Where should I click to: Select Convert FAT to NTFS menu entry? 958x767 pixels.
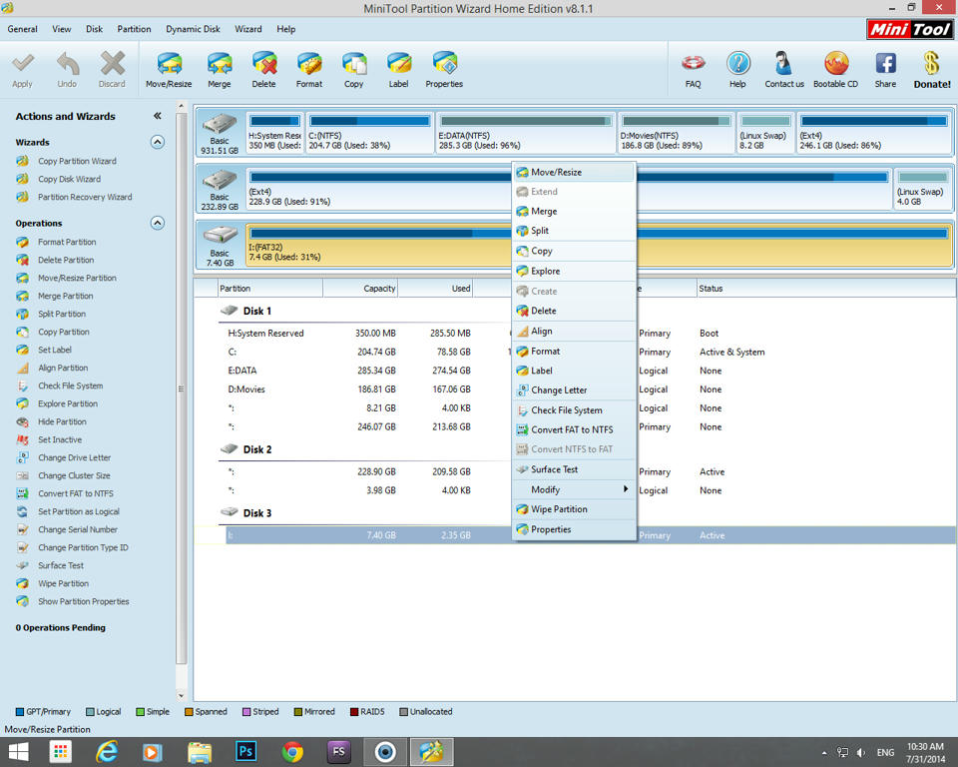tap(572, 429)
